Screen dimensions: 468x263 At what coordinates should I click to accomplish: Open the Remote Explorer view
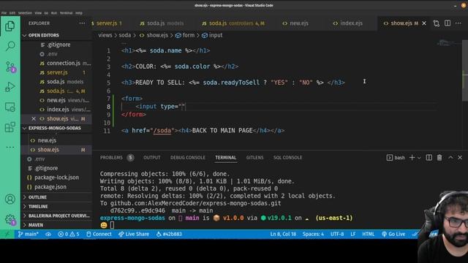pyautogui.click(x=10, y=107)
